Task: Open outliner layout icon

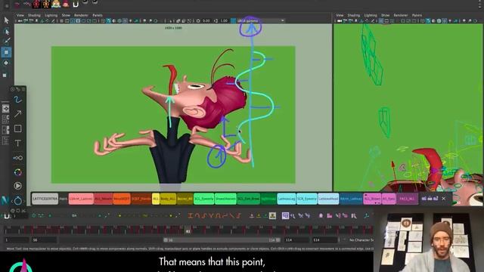Action: (5, 141)
